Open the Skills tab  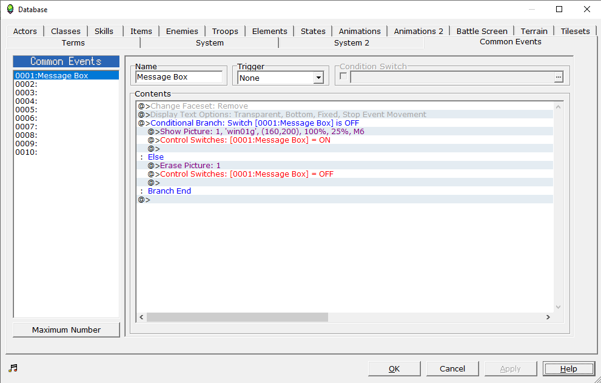tap(104, 31)
